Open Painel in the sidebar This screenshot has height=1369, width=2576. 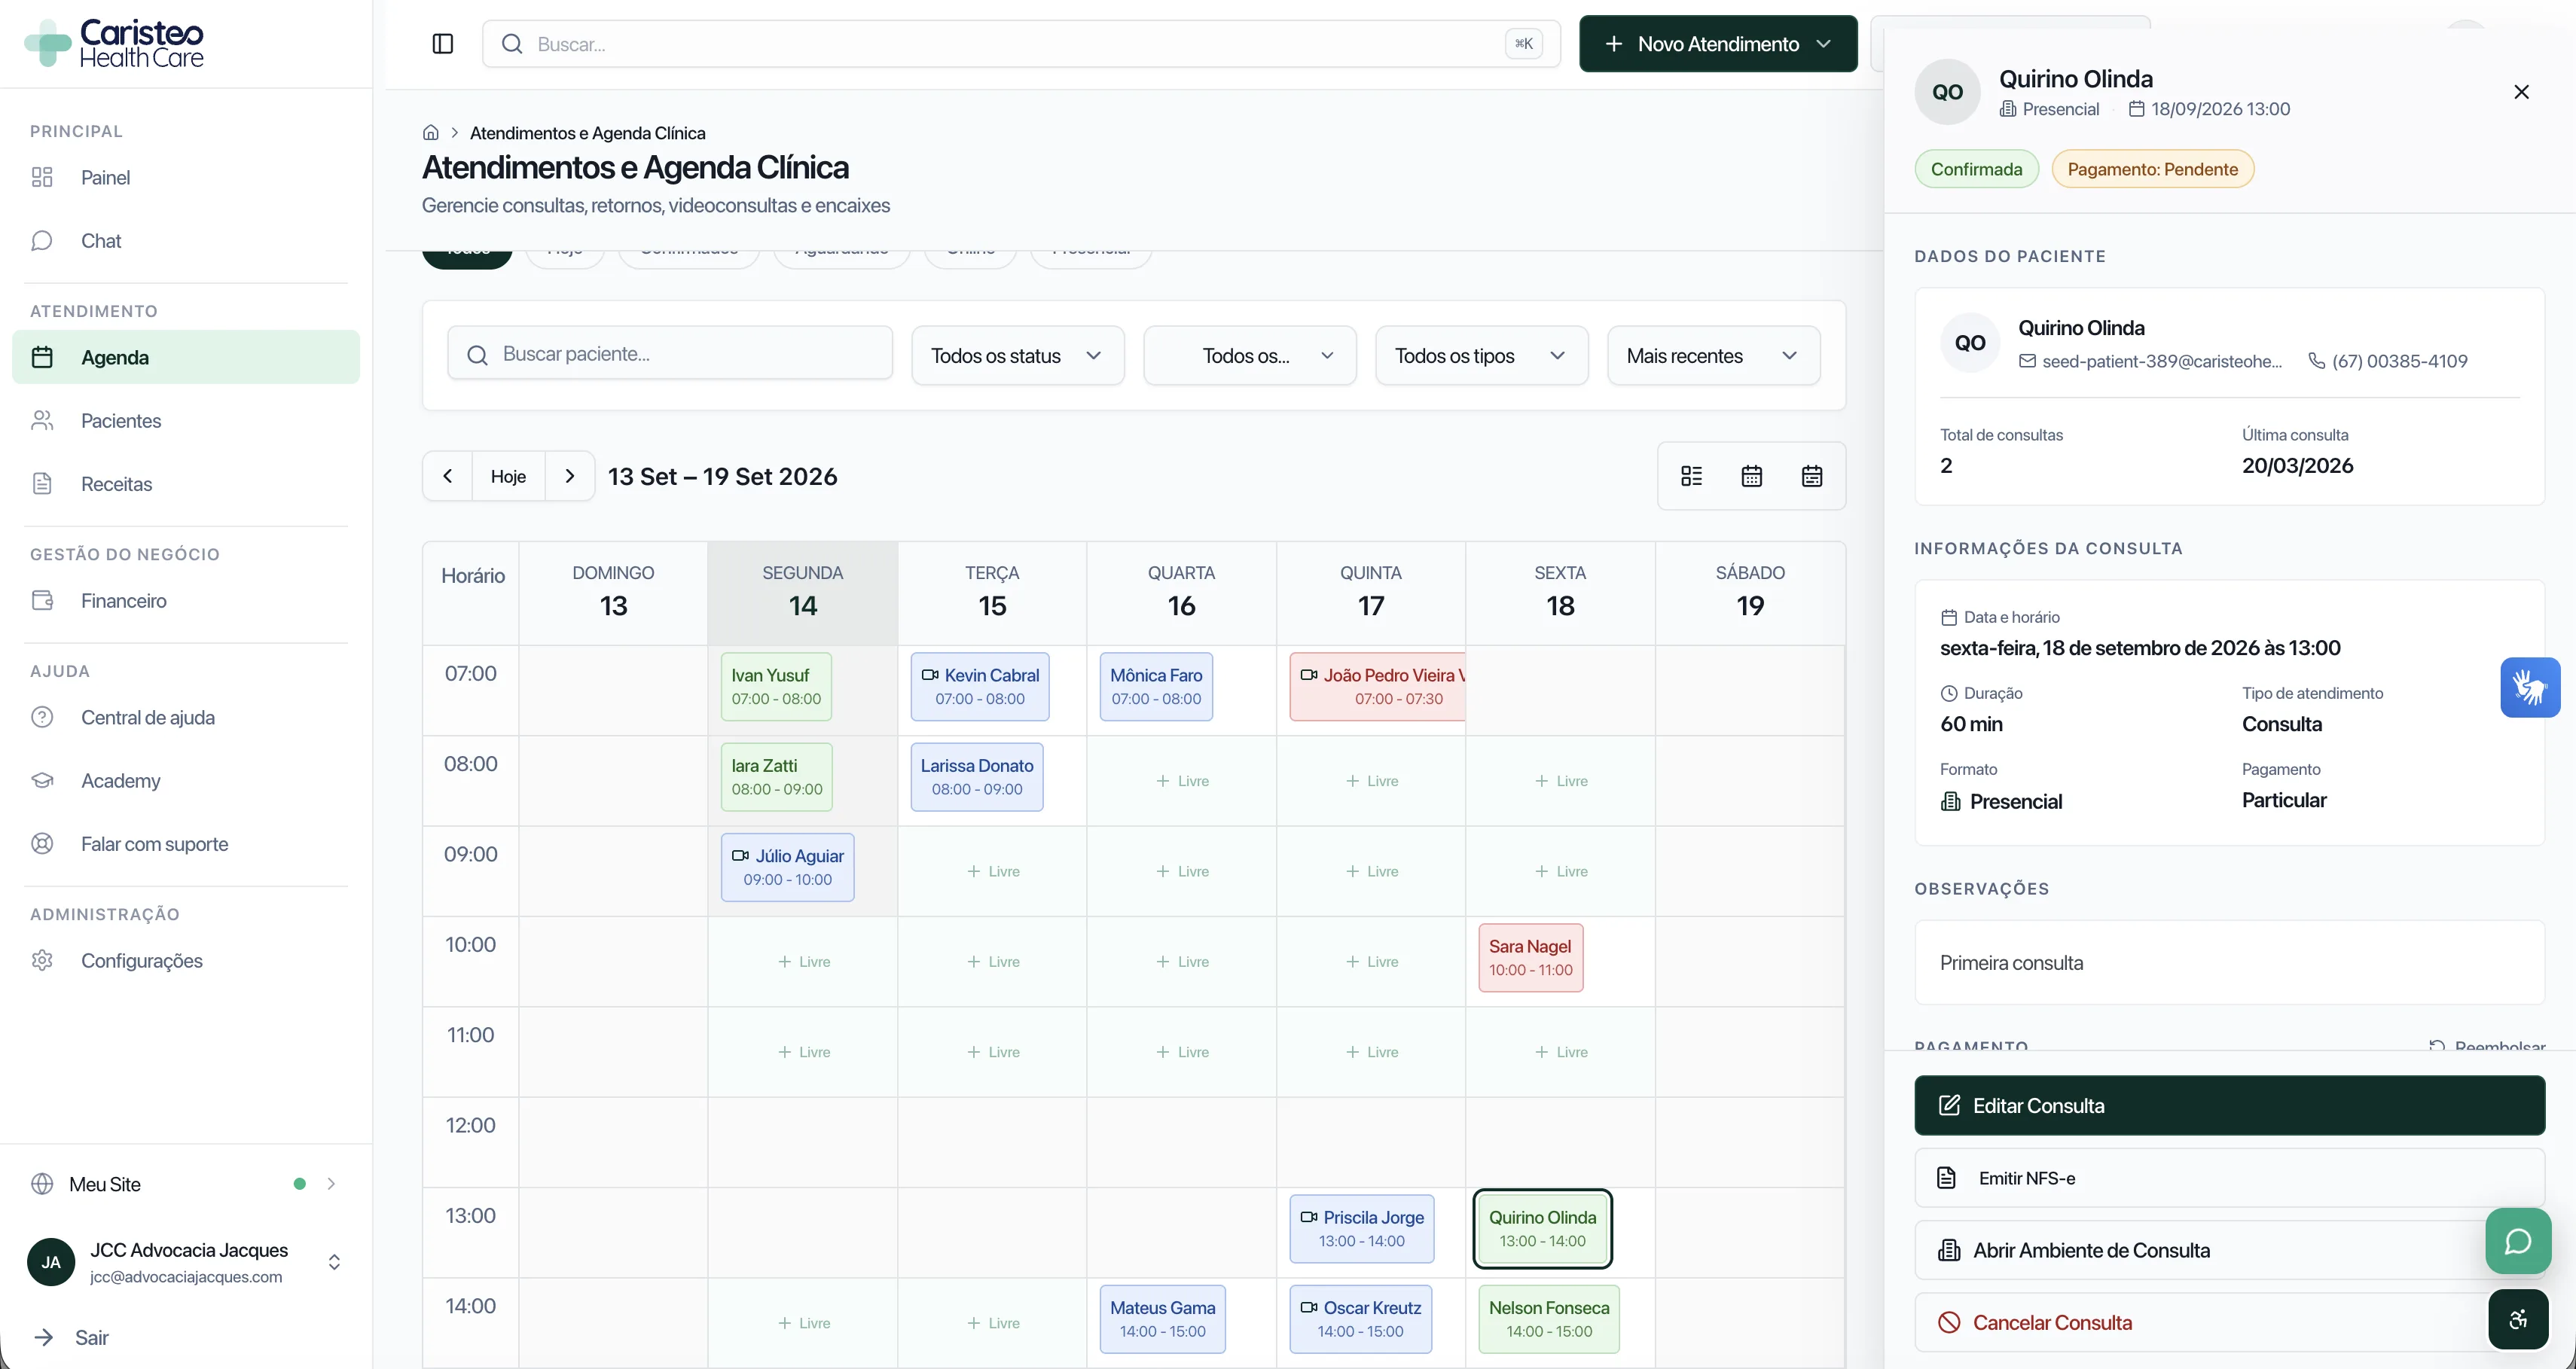click(186, 177)
